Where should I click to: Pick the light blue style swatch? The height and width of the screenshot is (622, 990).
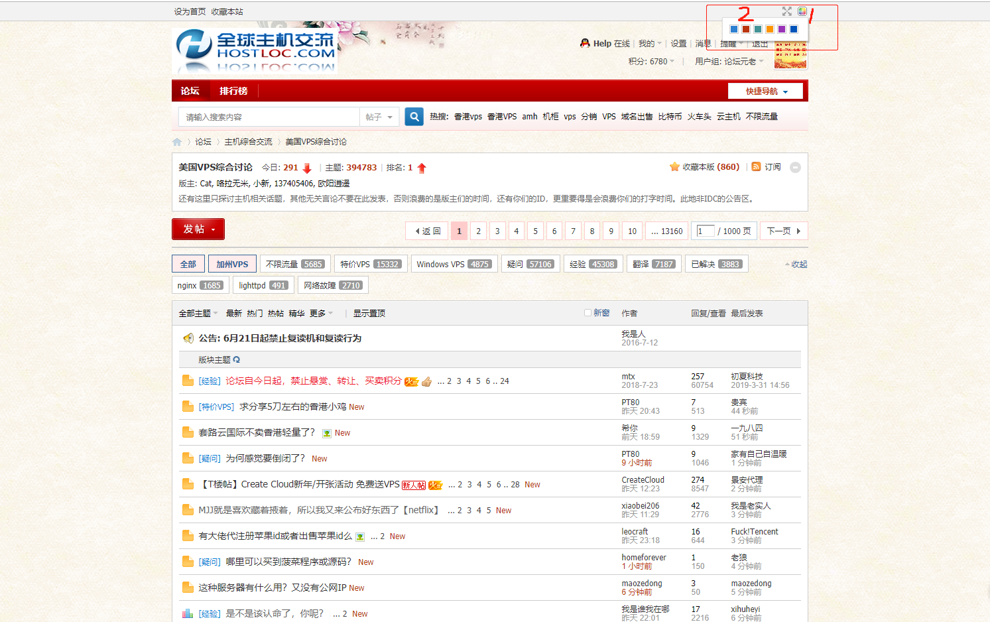[x=734, y=29]
